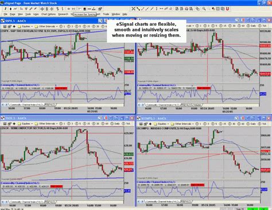The image size is (272, 210).
Task: Click tab scroll left arrow in $SPX chart
Action: coord(3,105)
